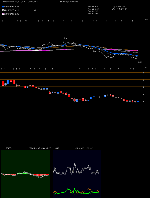Click the last blue candlestick near price 3
Screen dimensions: 150x198
click(x=138, y=101)
